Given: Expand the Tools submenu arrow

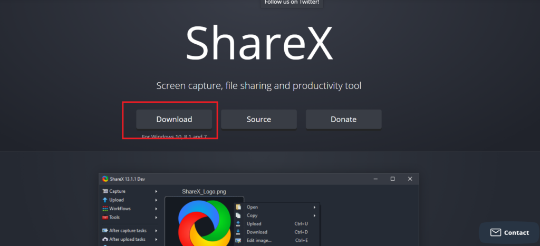Looking at the screenshot, I should click(156, 218).
